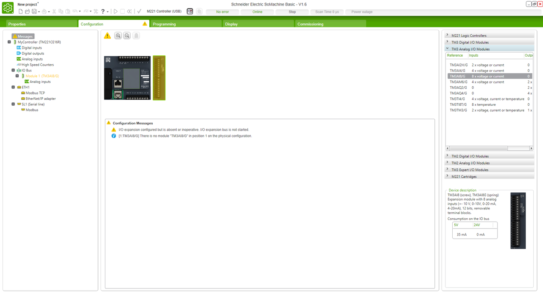
Task: Click the yellow TM3AI8 expansion module image
Action: (159, 78)
